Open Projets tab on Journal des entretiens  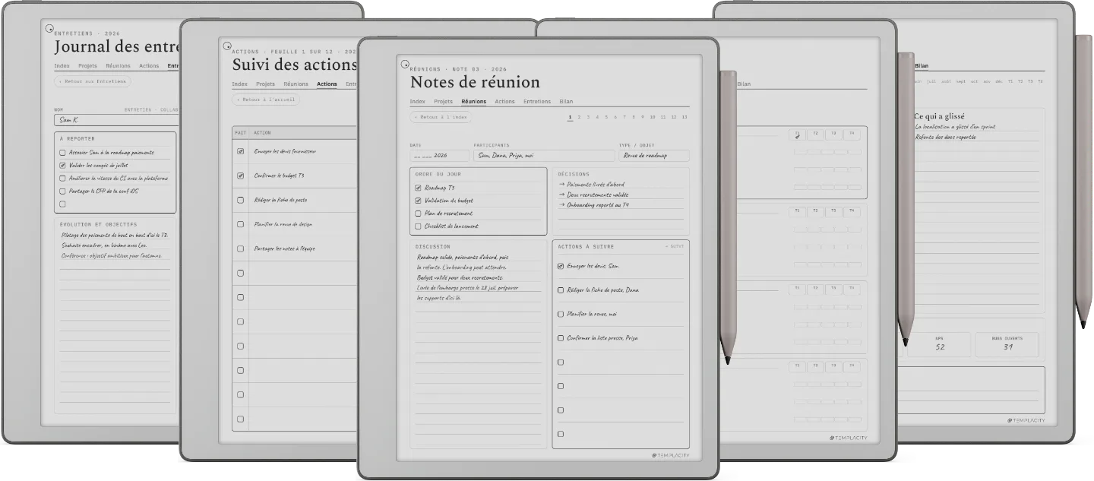(88, 66)
